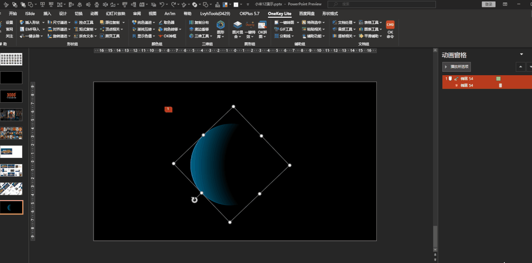
Task: Click the 原位复制 icon
Action: coord(102,22)
